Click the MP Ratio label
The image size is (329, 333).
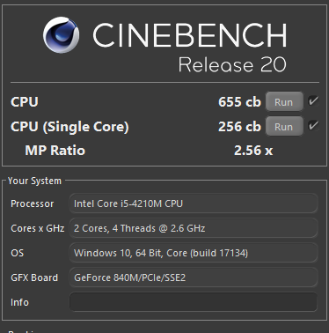55,151
